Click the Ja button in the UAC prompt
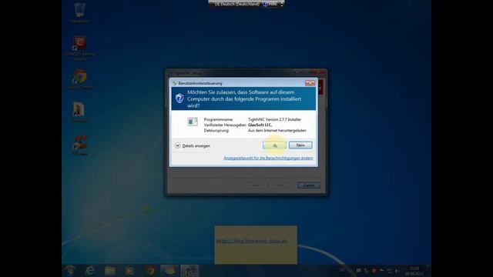 tap(274, 145)
